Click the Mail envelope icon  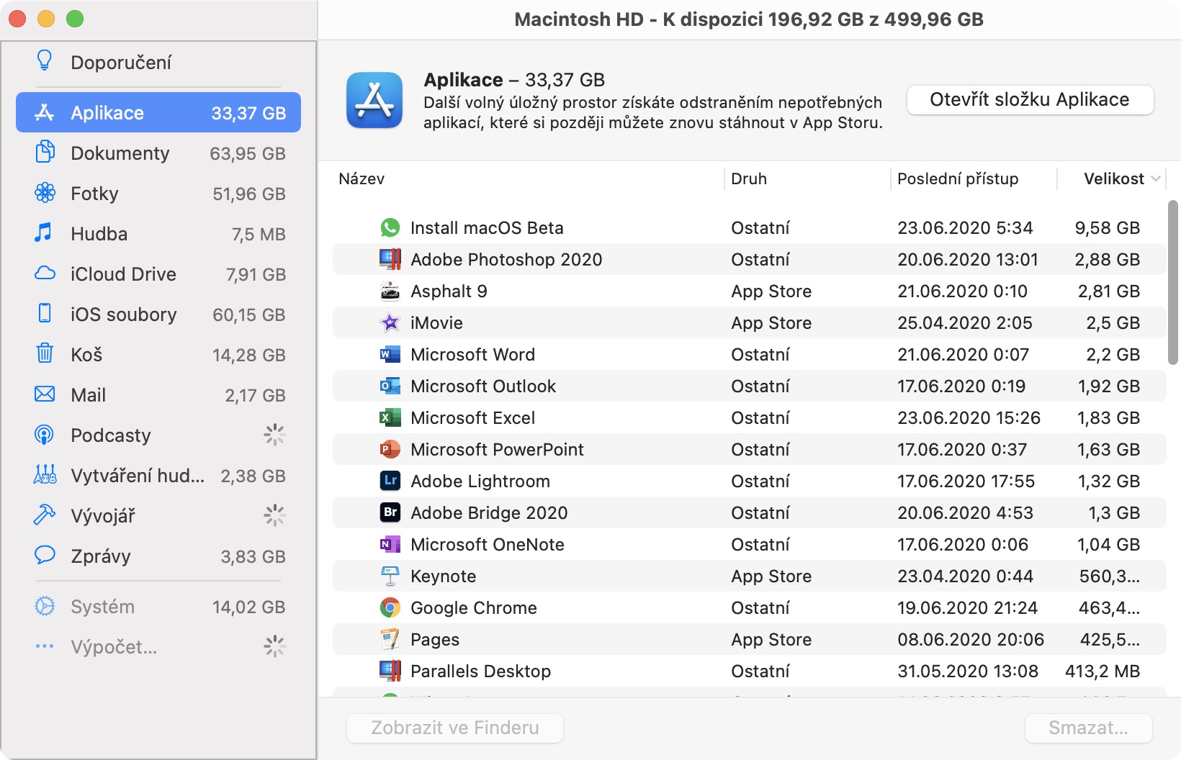(45, 394)
